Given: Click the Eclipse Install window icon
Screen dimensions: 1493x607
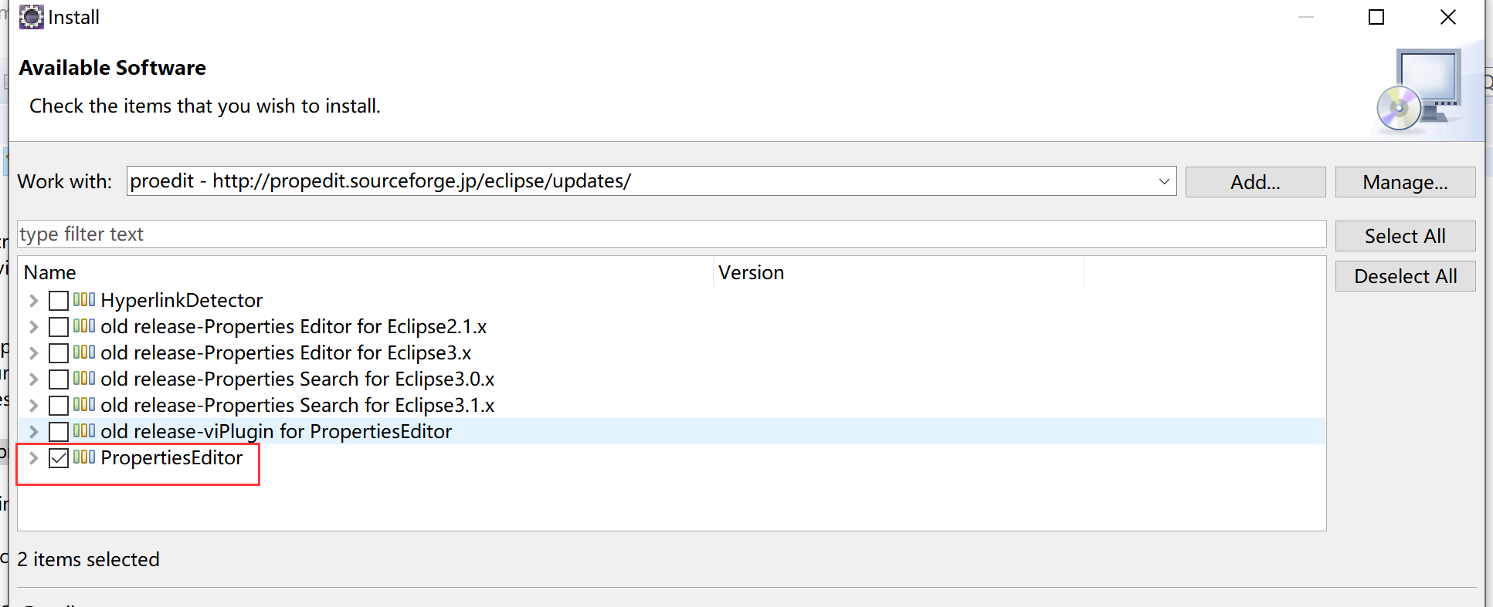Looking at the screenshot, I should coord(32,17).
